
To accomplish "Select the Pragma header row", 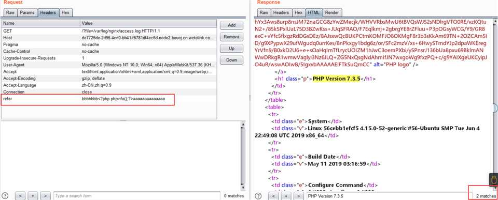I will 109,44.
